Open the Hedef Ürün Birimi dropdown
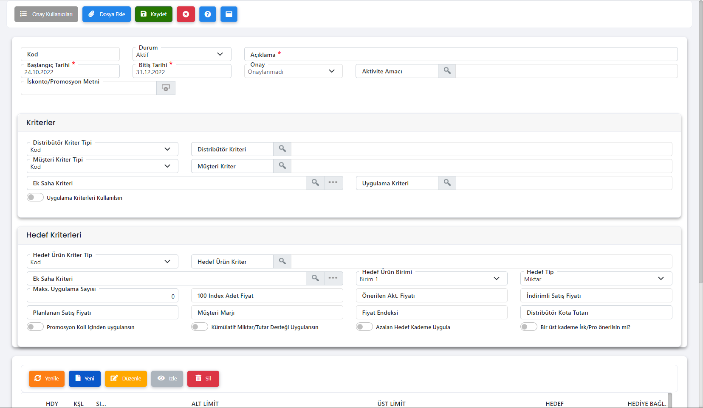703x408 pixels. pyautogui.click(x=496, y=279)
